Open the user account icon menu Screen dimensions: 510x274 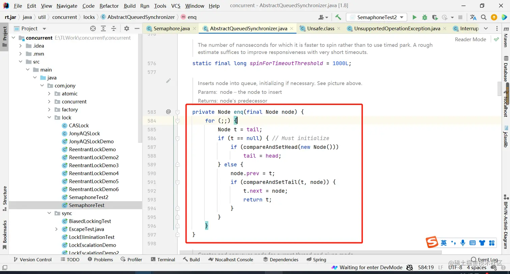click(323, 17)
